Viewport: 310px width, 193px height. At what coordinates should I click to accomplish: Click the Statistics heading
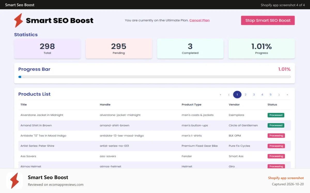click(x=26, y=34)
